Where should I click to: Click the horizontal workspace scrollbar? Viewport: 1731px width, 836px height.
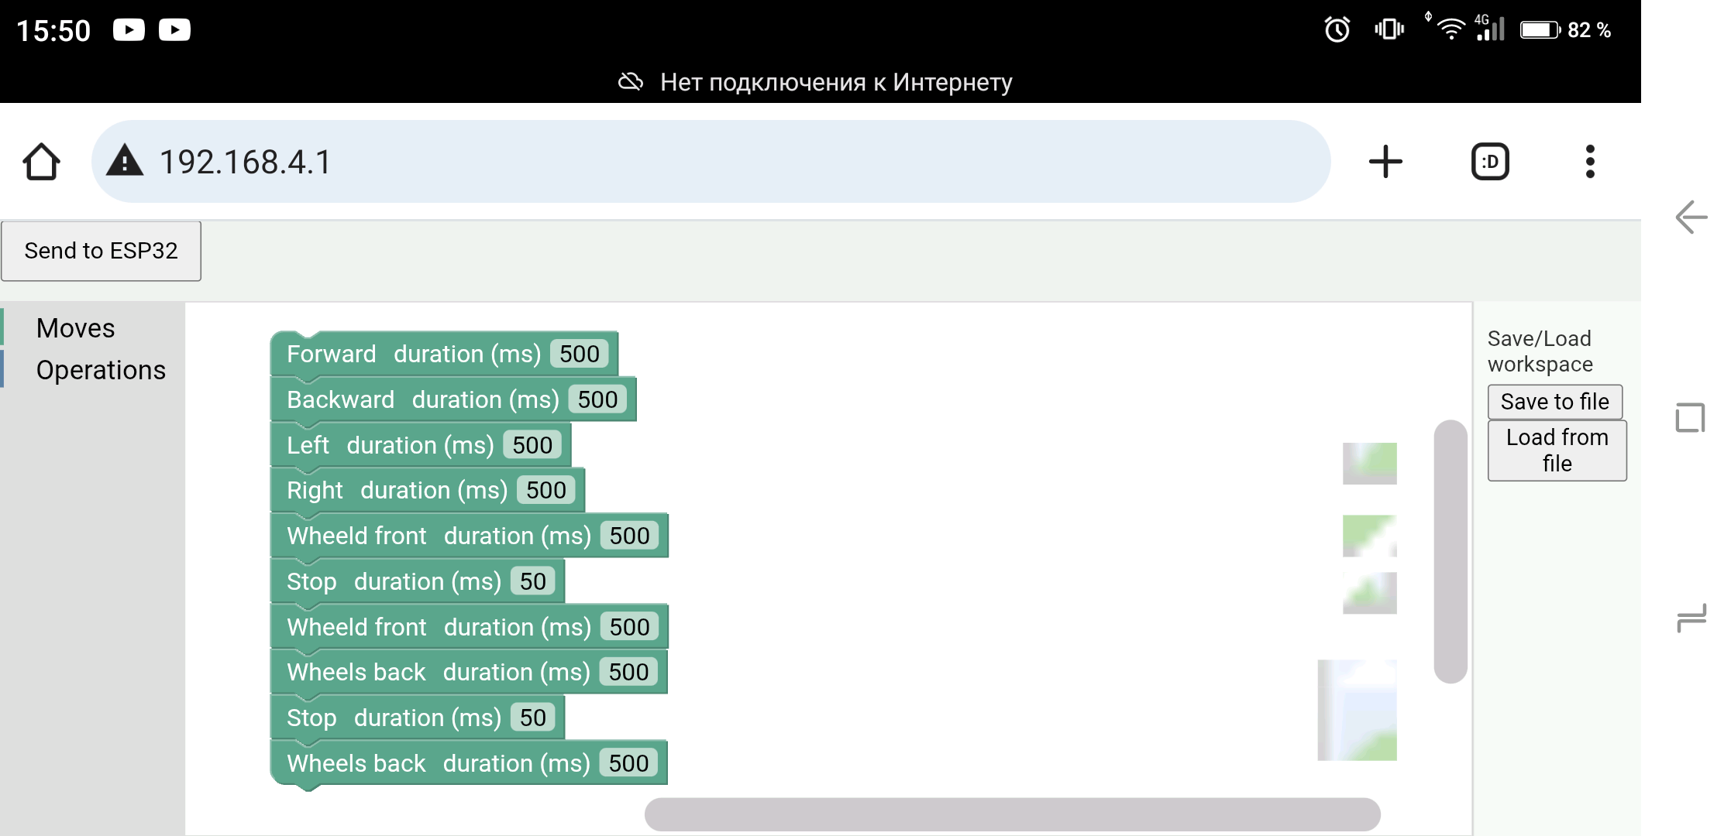[1011, 814]
